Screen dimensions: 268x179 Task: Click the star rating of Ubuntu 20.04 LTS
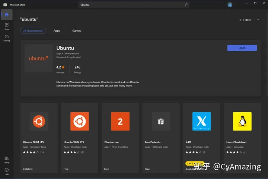[x=31, y=152]
